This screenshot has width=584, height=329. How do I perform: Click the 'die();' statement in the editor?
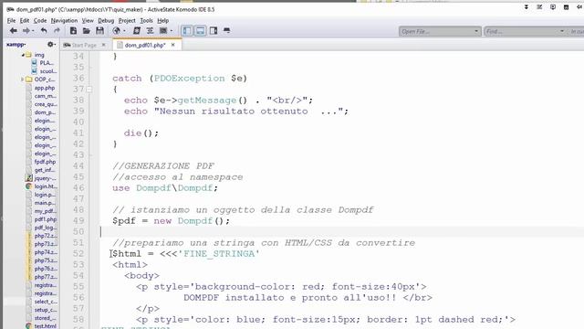(x=141, y=133)
